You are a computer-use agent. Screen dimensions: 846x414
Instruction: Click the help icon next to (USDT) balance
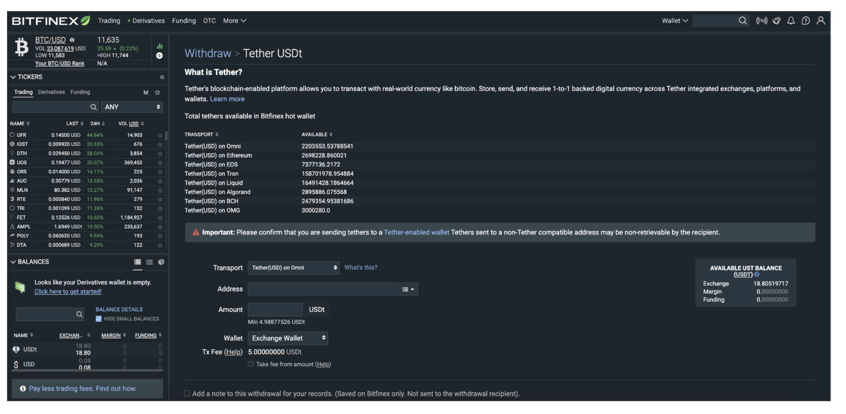[x=756, y=275]
